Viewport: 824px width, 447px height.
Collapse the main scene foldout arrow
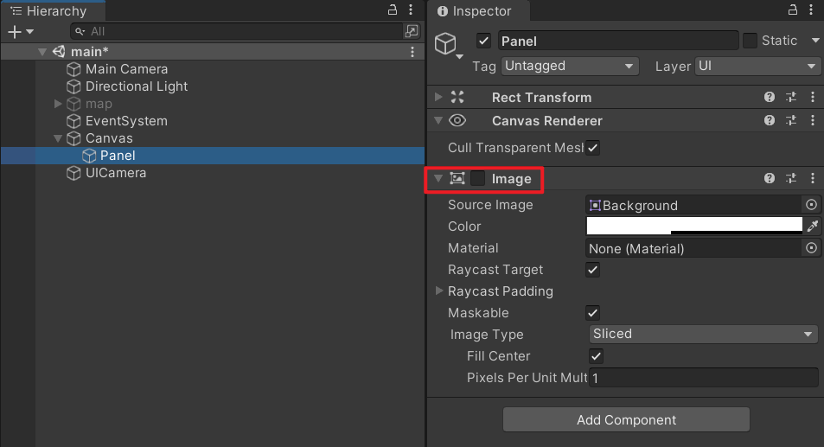click(42, 52)
